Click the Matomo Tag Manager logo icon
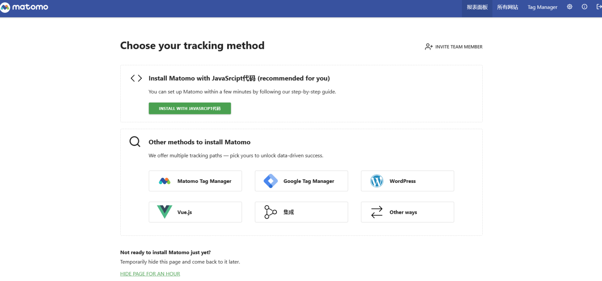602x281 pixels. pos(165,181)
